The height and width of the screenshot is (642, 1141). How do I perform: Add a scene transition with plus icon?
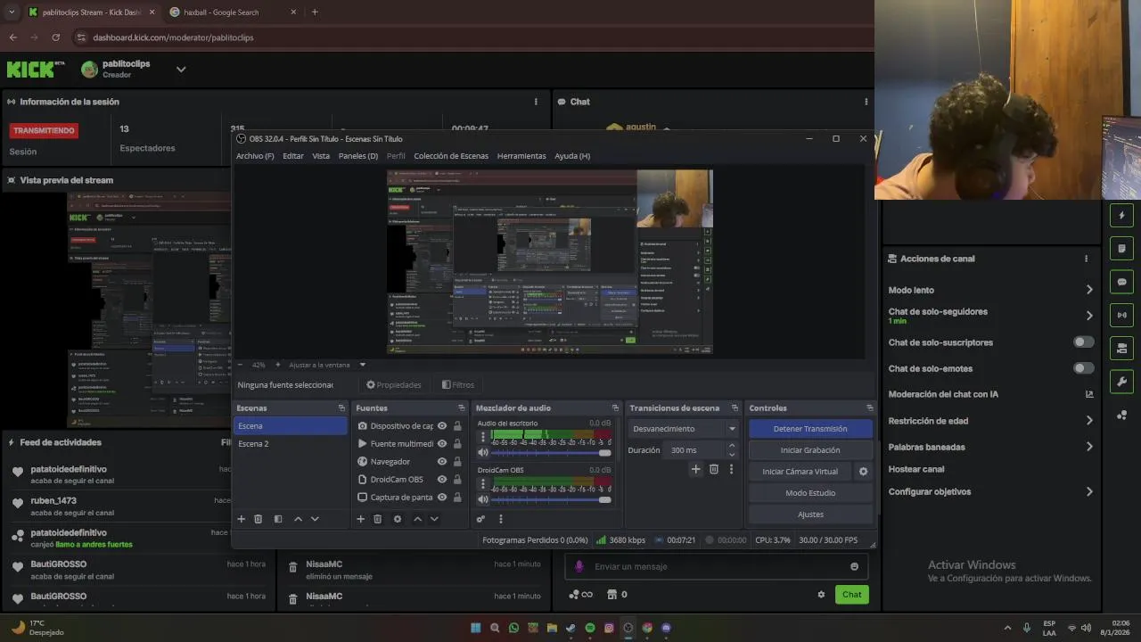696,469
